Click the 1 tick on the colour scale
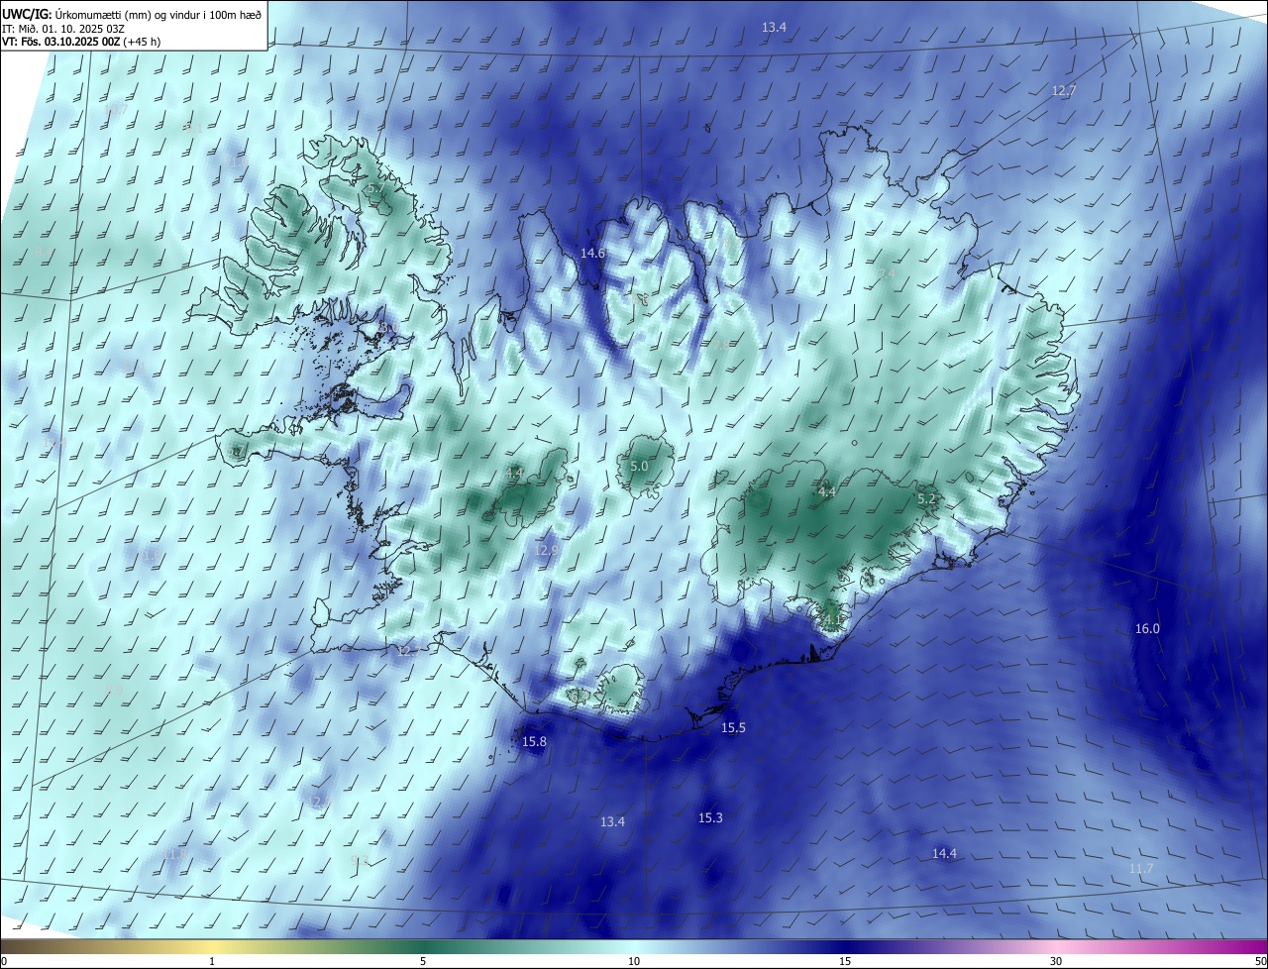The width and height of the screenshot is (1268, 969). pyautogui.click(x=212, y=961)
